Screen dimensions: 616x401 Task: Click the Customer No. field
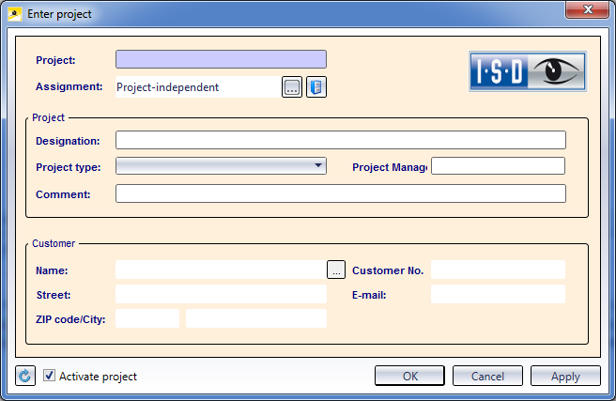[498, 270]
